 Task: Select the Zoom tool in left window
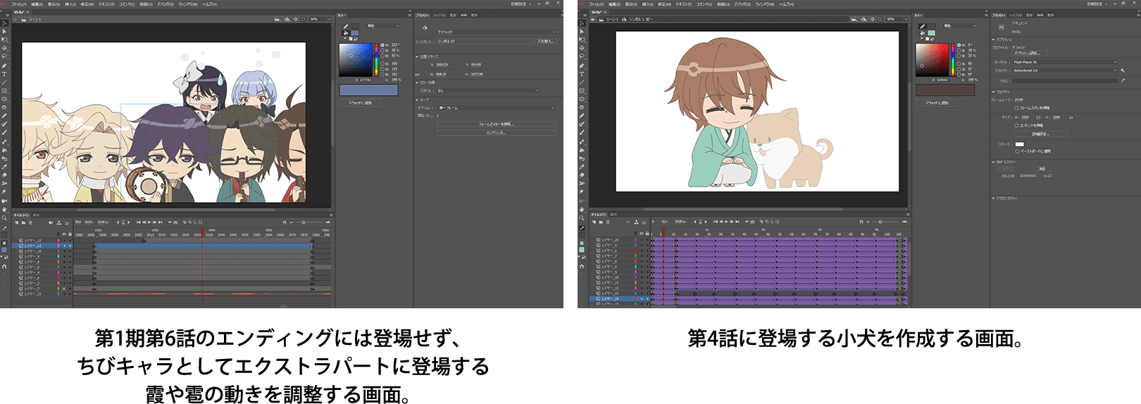coord(4,217)
